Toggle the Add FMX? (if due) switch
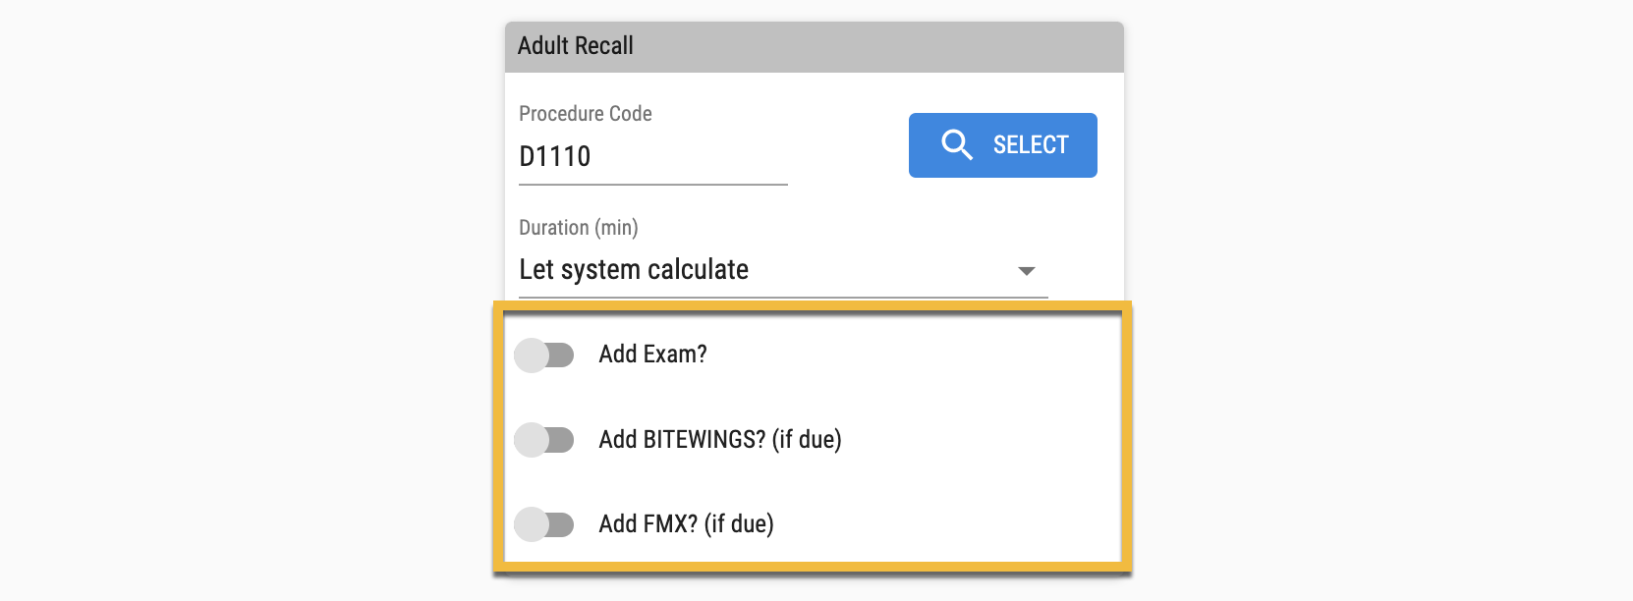 [544, 523]
